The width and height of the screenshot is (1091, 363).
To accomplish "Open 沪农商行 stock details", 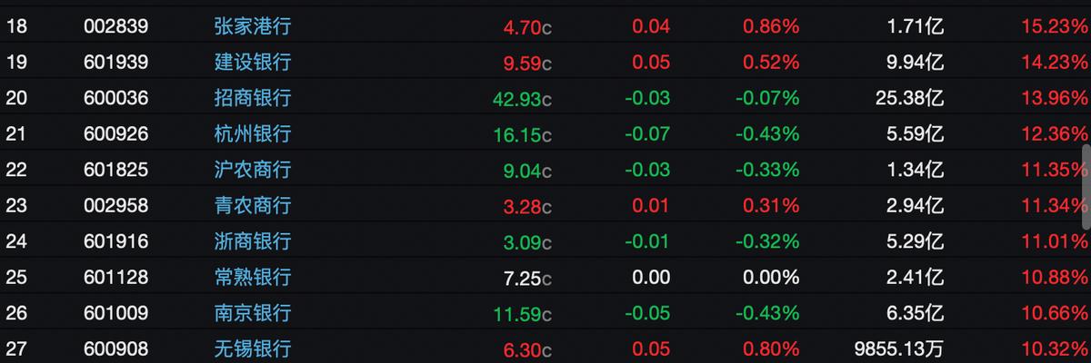I will (x=252, y=170).
